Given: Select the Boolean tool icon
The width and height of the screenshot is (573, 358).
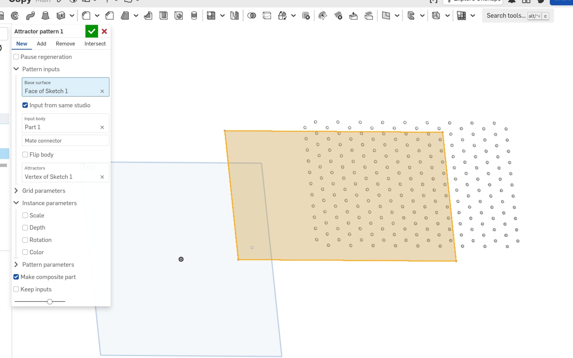Looking at the screenshot, I should [251, 16].
